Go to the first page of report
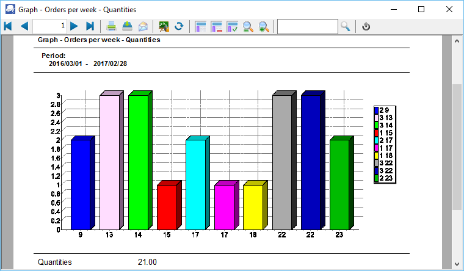 pos(8,26)
